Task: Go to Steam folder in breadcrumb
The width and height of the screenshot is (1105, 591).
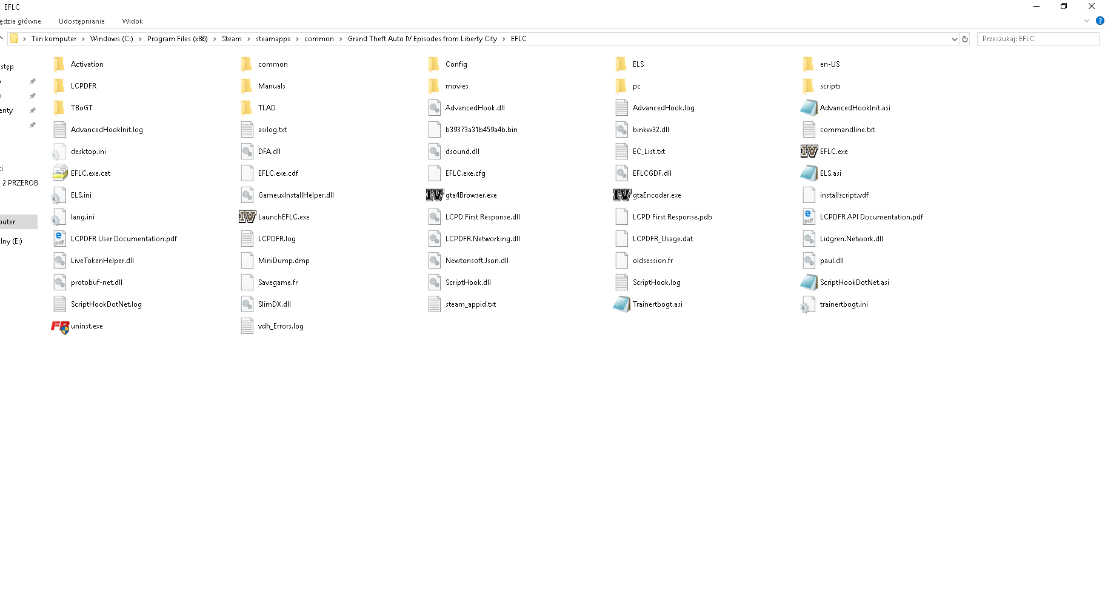Action: click(232, 39)
